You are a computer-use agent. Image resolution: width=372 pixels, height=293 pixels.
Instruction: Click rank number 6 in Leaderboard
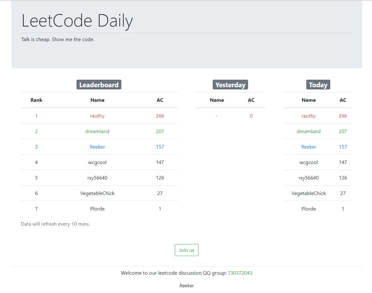[36, 193]
